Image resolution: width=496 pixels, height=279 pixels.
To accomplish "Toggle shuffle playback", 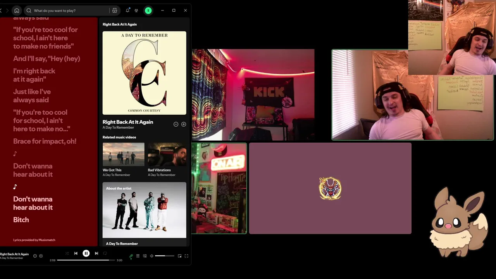I will pos(67,253).
